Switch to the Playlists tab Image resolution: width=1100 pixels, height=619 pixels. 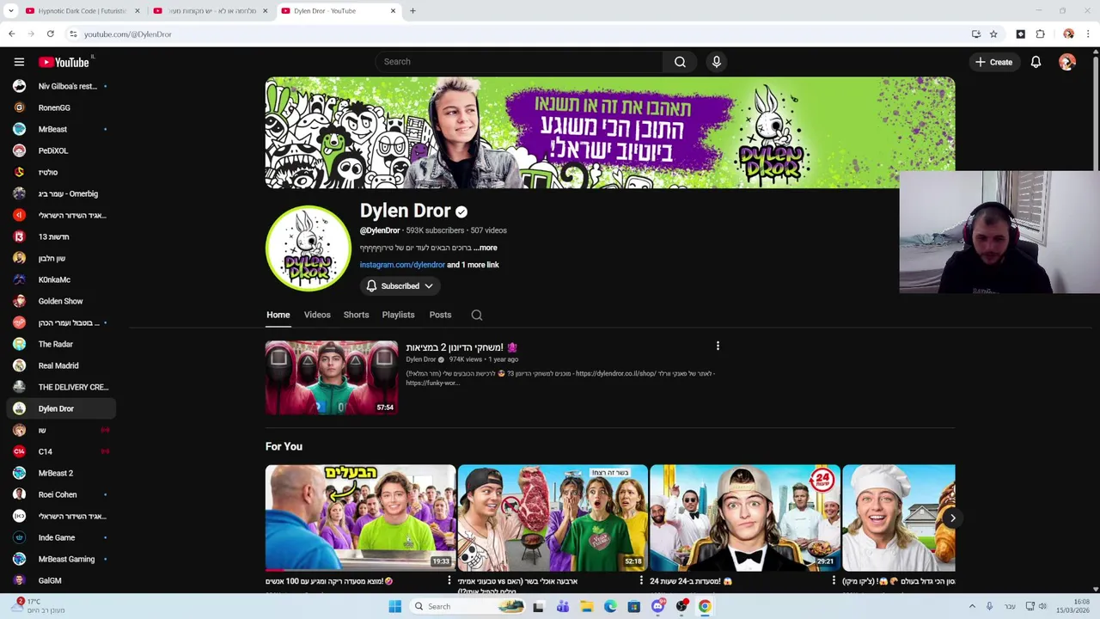(398, 315)
